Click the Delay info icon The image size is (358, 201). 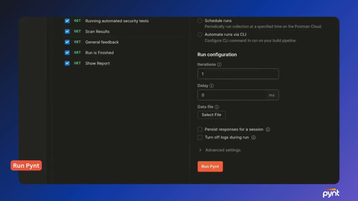coord(211,86)
